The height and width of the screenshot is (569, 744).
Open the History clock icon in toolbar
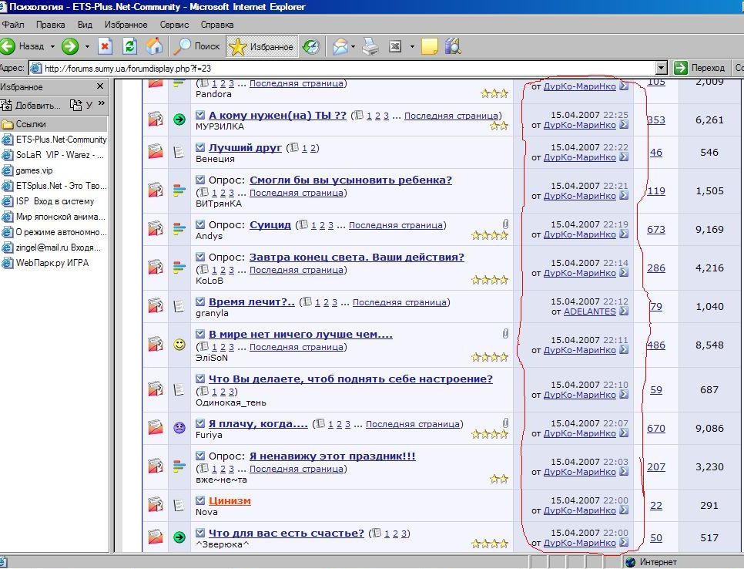click(x=311, y=46)
